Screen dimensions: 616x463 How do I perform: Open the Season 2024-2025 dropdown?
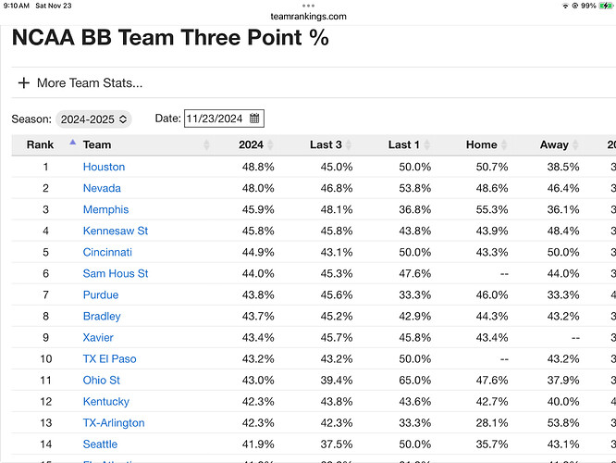[x=93, y=119]
